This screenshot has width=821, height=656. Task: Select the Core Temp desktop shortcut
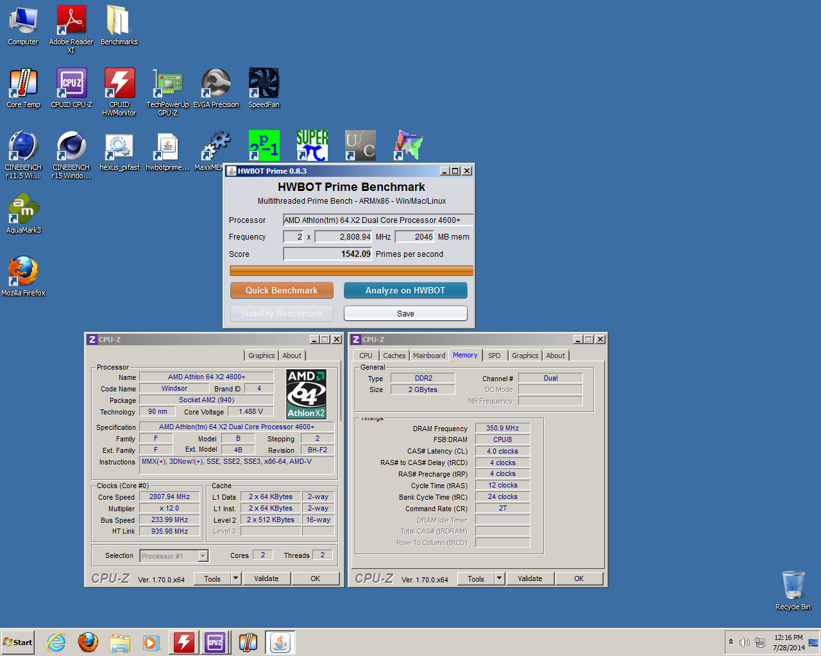click(23, 88)
